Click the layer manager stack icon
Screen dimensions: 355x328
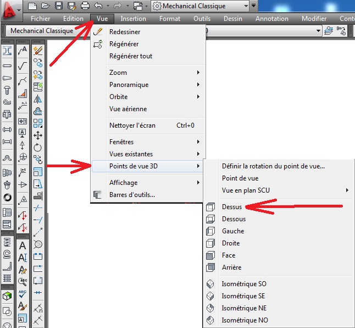[x=329, y=31]
